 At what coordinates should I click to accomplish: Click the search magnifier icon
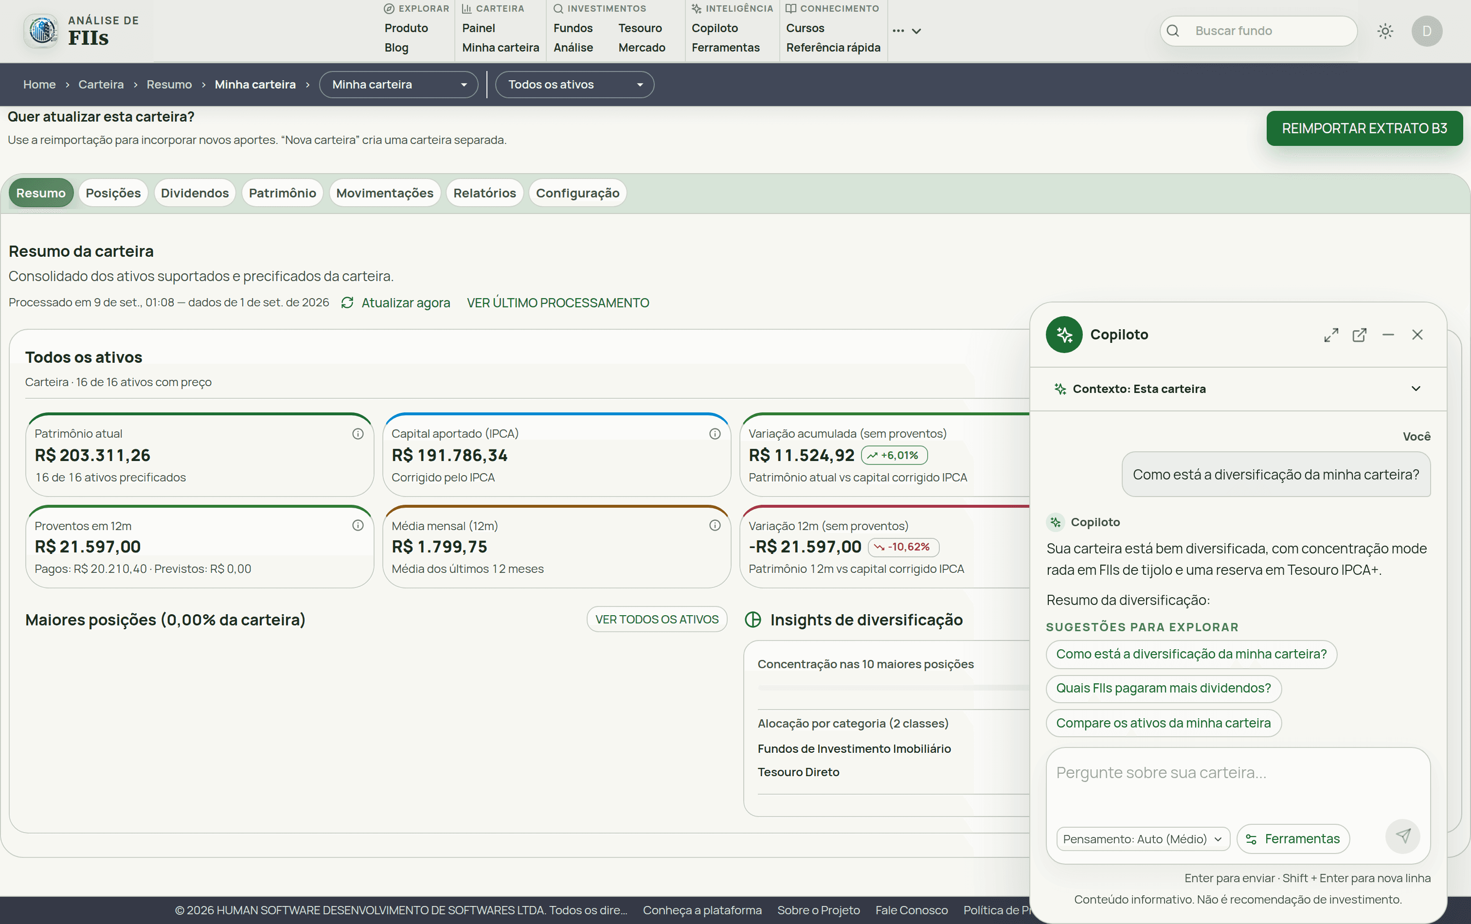[1173, 31]
